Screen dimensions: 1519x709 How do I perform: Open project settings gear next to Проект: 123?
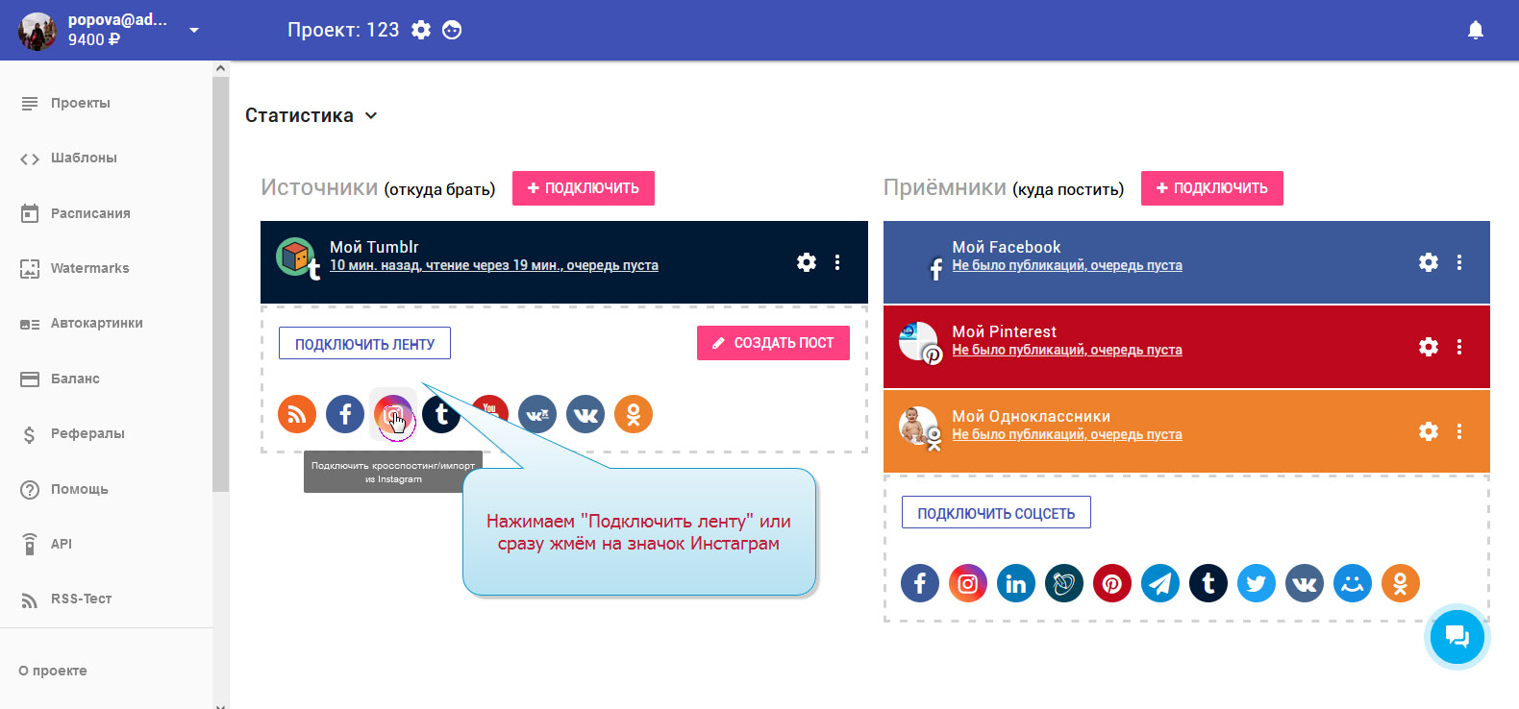421,30
